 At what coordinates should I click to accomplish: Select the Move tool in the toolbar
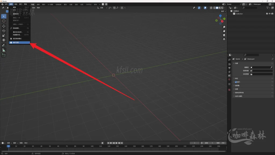pos(3,26)
